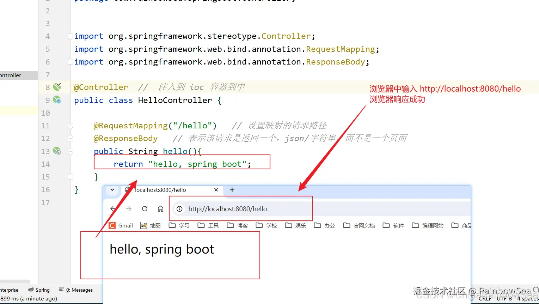
Task: Click the "899 ms (a minute ago)" status message
Action: 29,298
